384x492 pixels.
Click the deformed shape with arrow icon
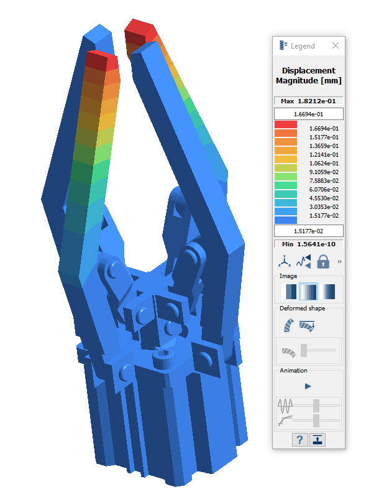[x=307, y=326]
